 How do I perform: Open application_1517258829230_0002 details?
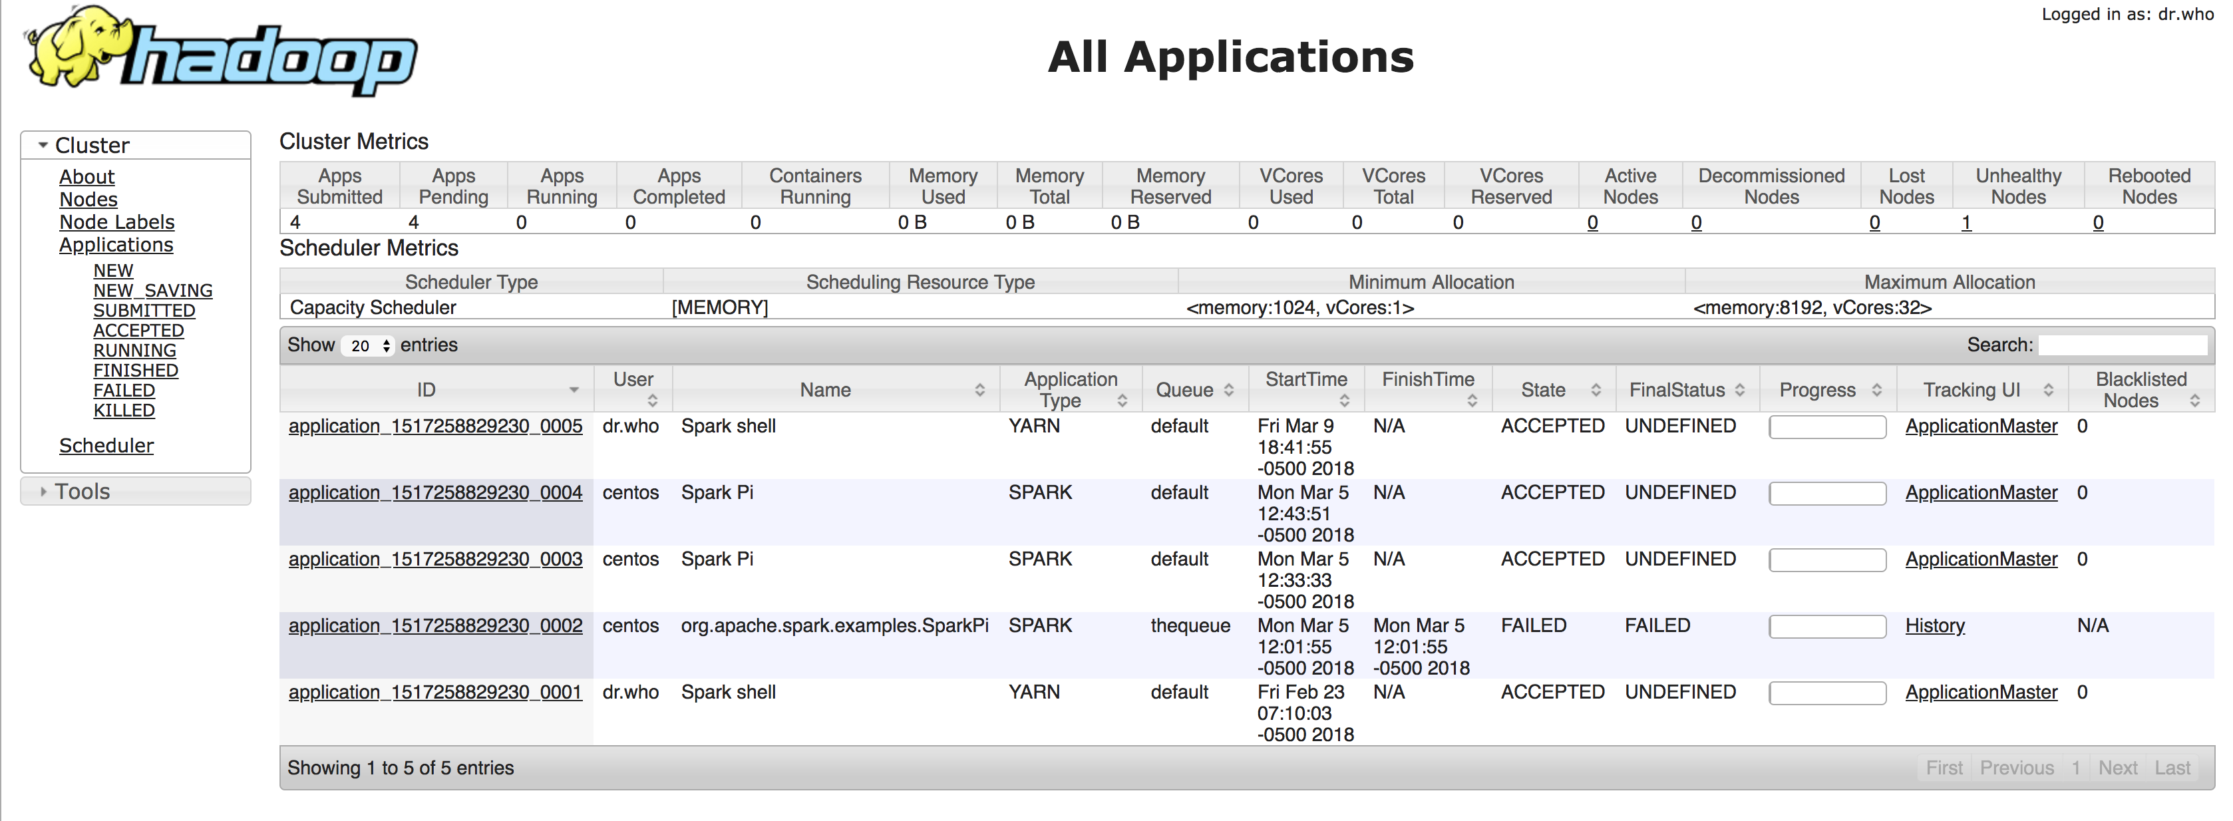point(435,626)
